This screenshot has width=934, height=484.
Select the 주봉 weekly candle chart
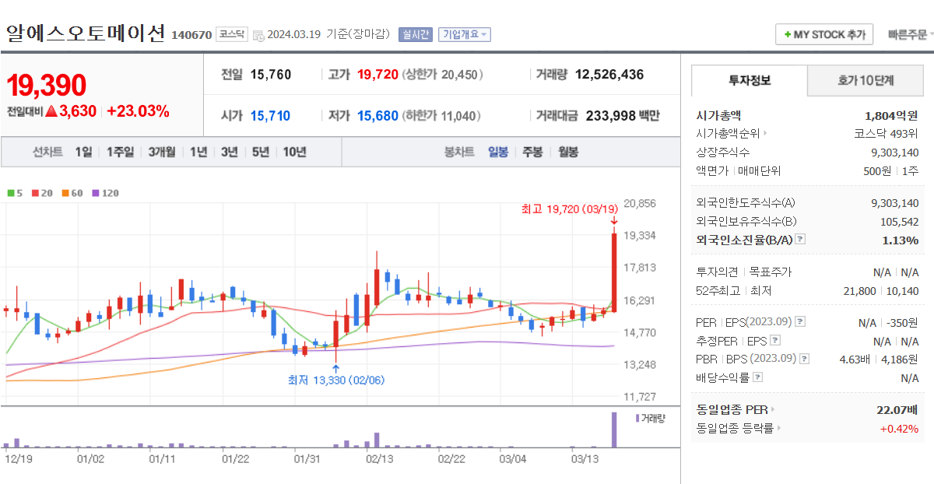click(x=532, y=152)
